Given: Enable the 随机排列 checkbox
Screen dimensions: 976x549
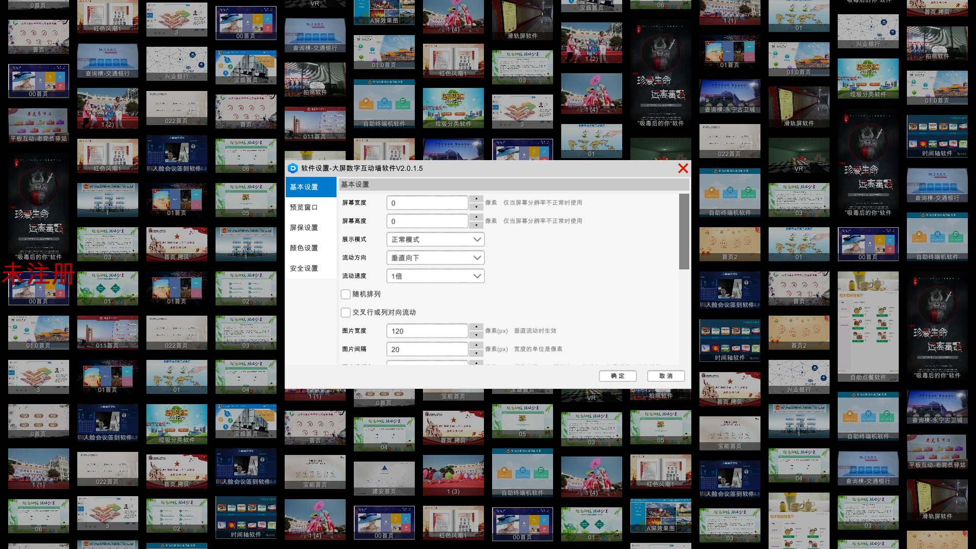Looking at the screenshot, I should pos(346,294).
